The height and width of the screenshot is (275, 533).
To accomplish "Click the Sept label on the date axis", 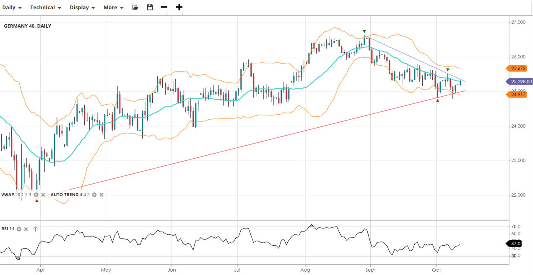I will point(371,270).
